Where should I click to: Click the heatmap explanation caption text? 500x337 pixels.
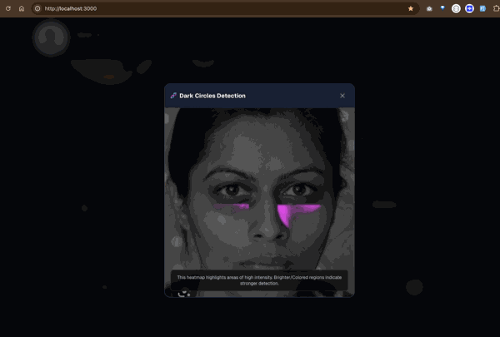(259, 280)
